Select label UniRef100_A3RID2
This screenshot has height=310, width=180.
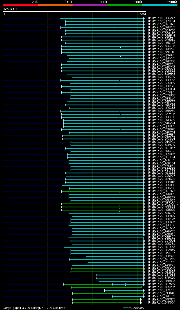coord(161,43)
